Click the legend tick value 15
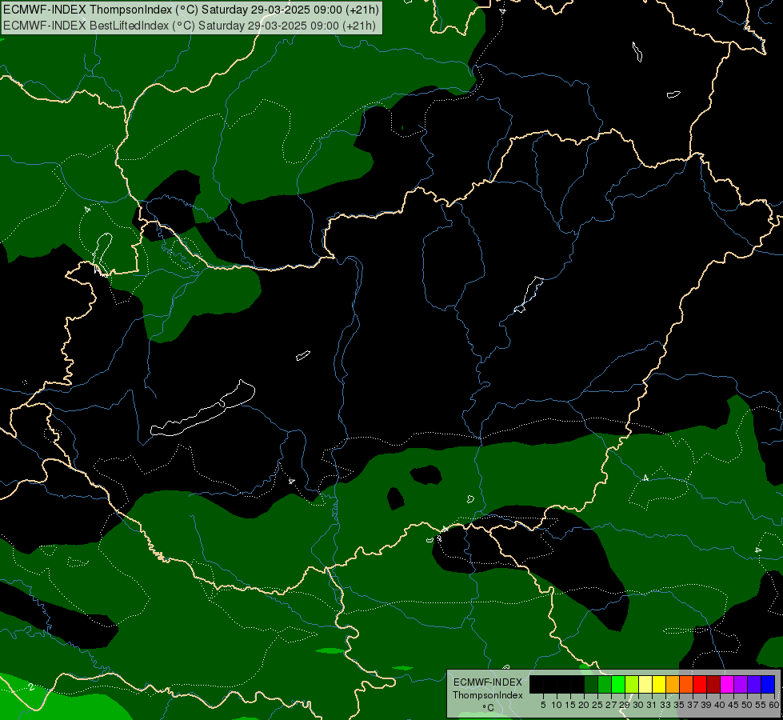This screenshot has height=720, width=783. (570, 705)
